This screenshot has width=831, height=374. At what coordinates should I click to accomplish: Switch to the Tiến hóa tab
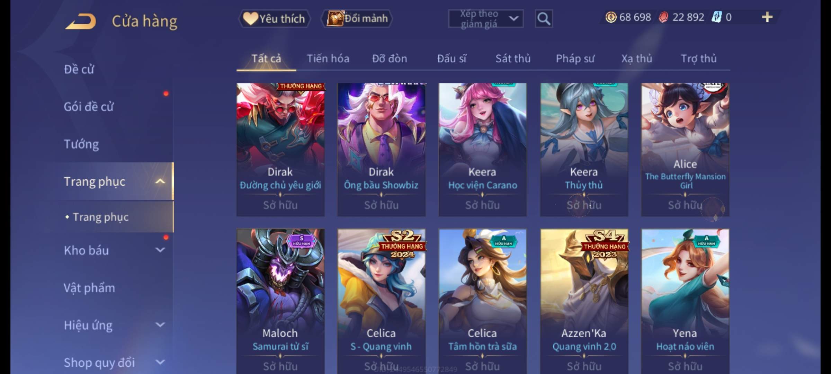tap(328, 59)
